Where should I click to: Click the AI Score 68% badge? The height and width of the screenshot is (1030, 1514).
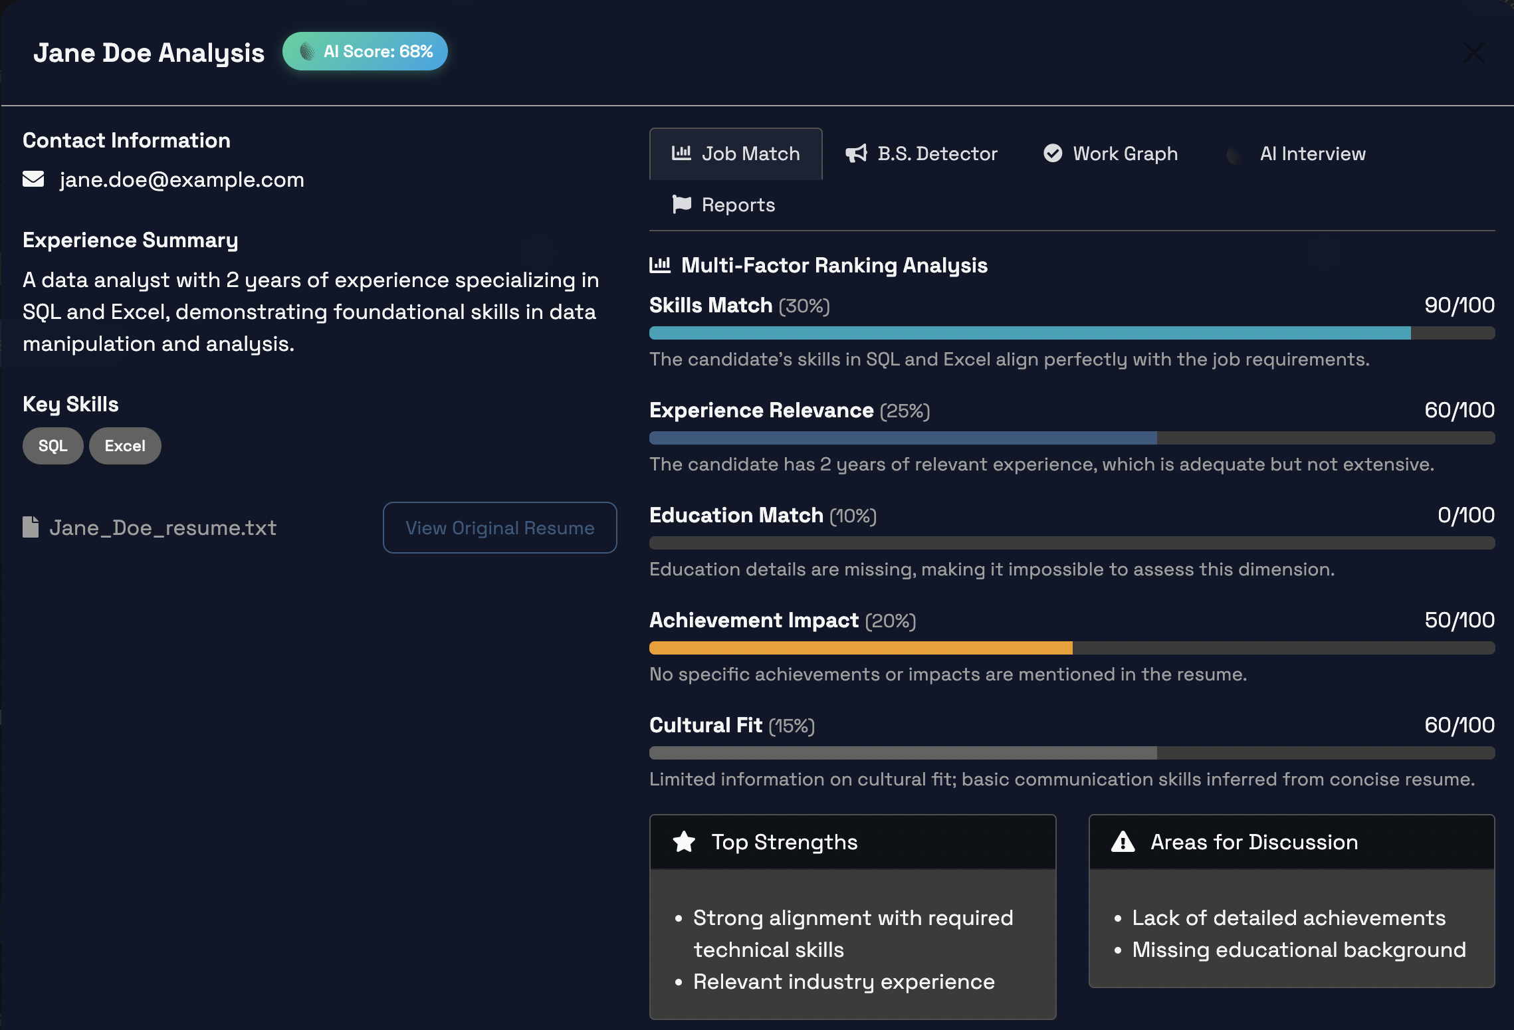click(x=365, y=51)
